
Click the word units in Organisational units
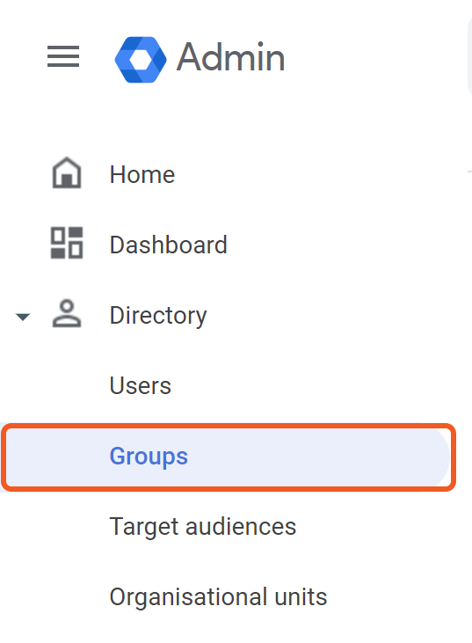click(x=301, y=597)
